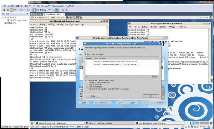Click the Unity mode windows icon
The image size is (214, 129).
(x=45, y=10)
